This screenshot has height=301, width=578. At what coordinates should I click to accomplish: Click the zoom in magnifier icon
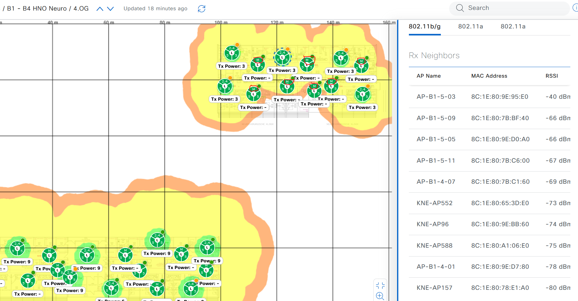click(x=380, y=296)
